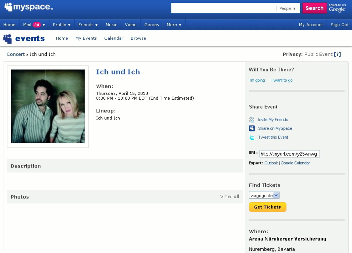Open the Games section

(x=151, y=25)
